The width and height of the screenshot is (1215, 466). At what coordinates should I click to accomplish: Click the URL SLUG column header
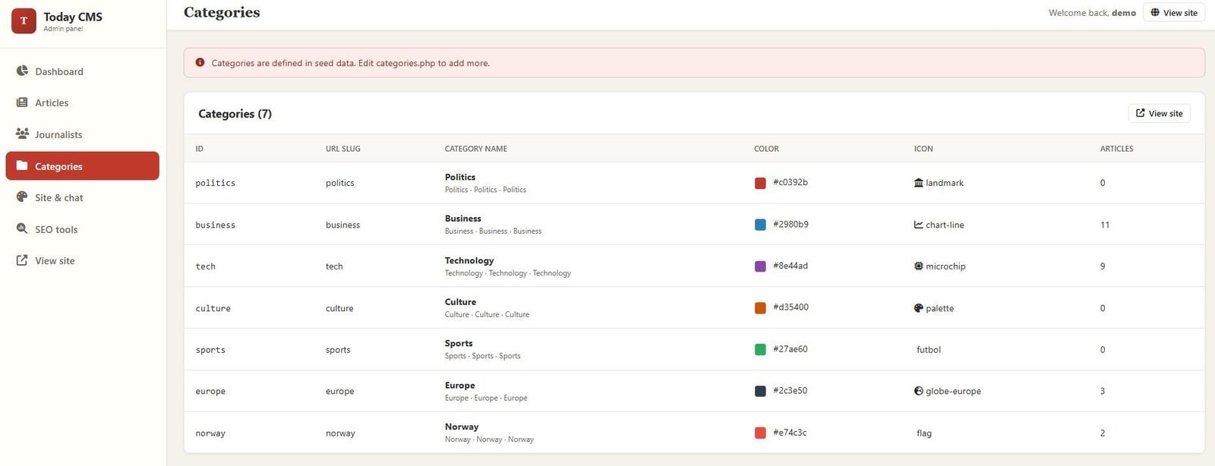click(x=343, y=149)
